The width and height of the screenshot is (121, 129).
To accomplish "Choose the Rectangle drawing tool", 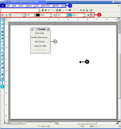I will [2, 32].
